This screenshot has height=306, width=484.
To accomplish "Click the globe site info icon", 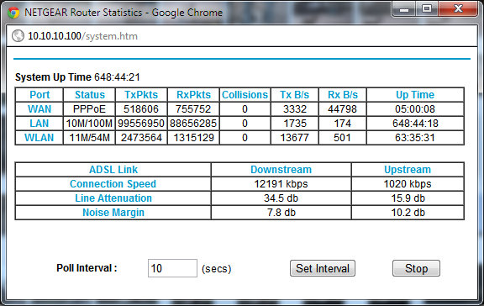I will [x=18, y=36].
